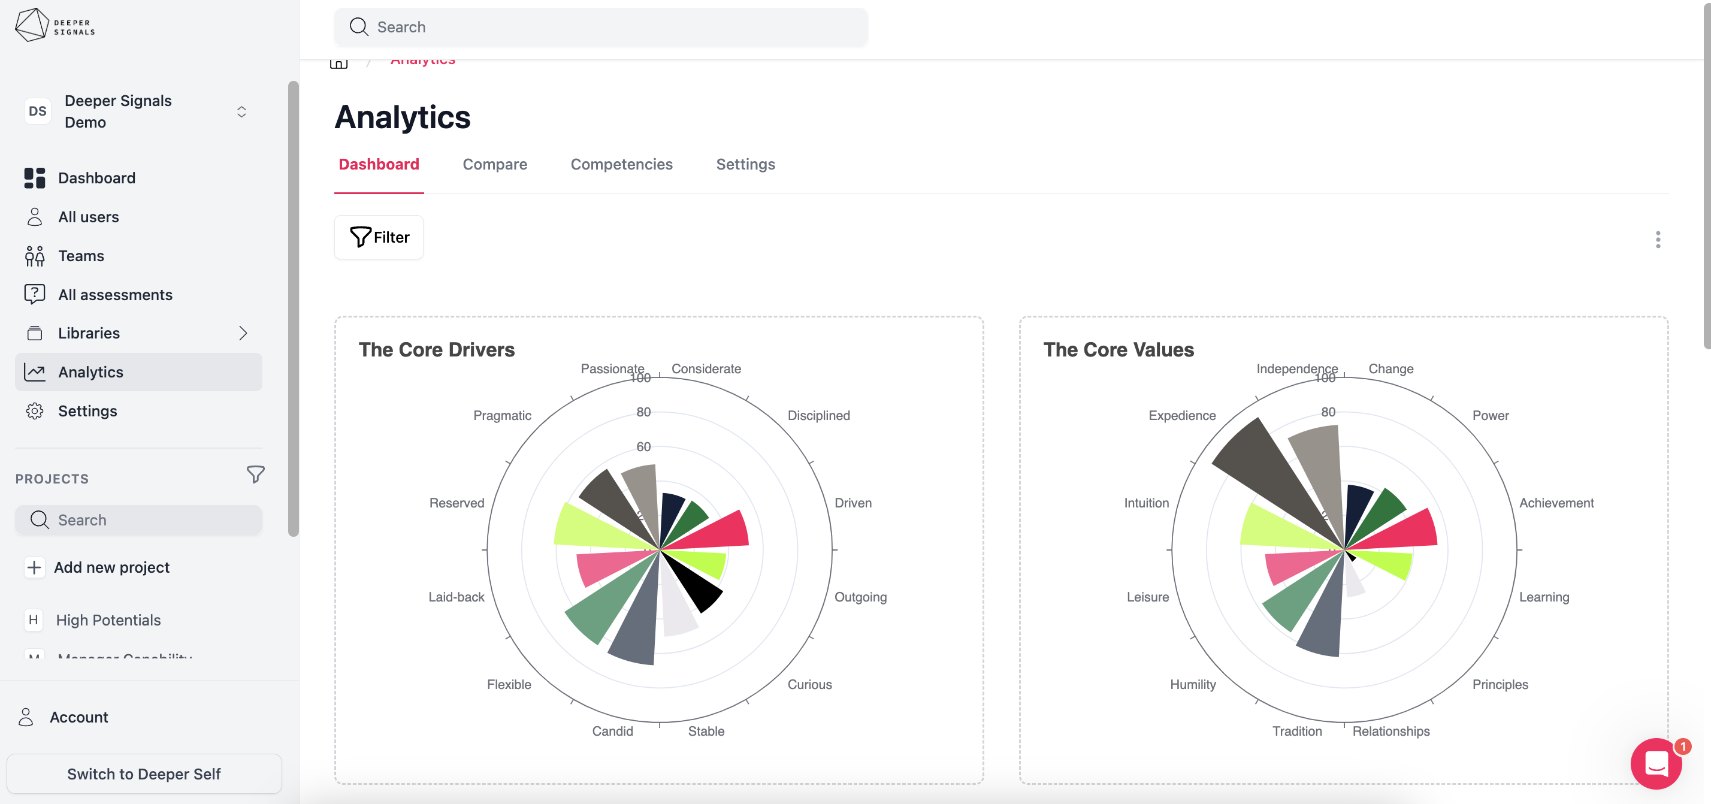1711x804 pixels.
Task: Open the Competencies tab
Action: tap(621, 164)
